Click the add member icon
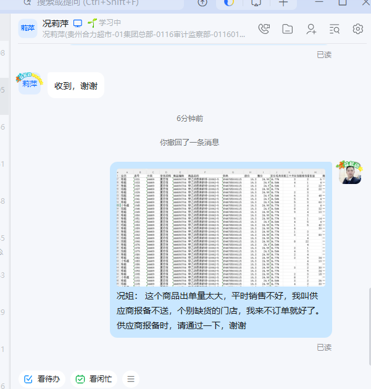The height and width of the screenshot is (389, 371). point(311,28)
